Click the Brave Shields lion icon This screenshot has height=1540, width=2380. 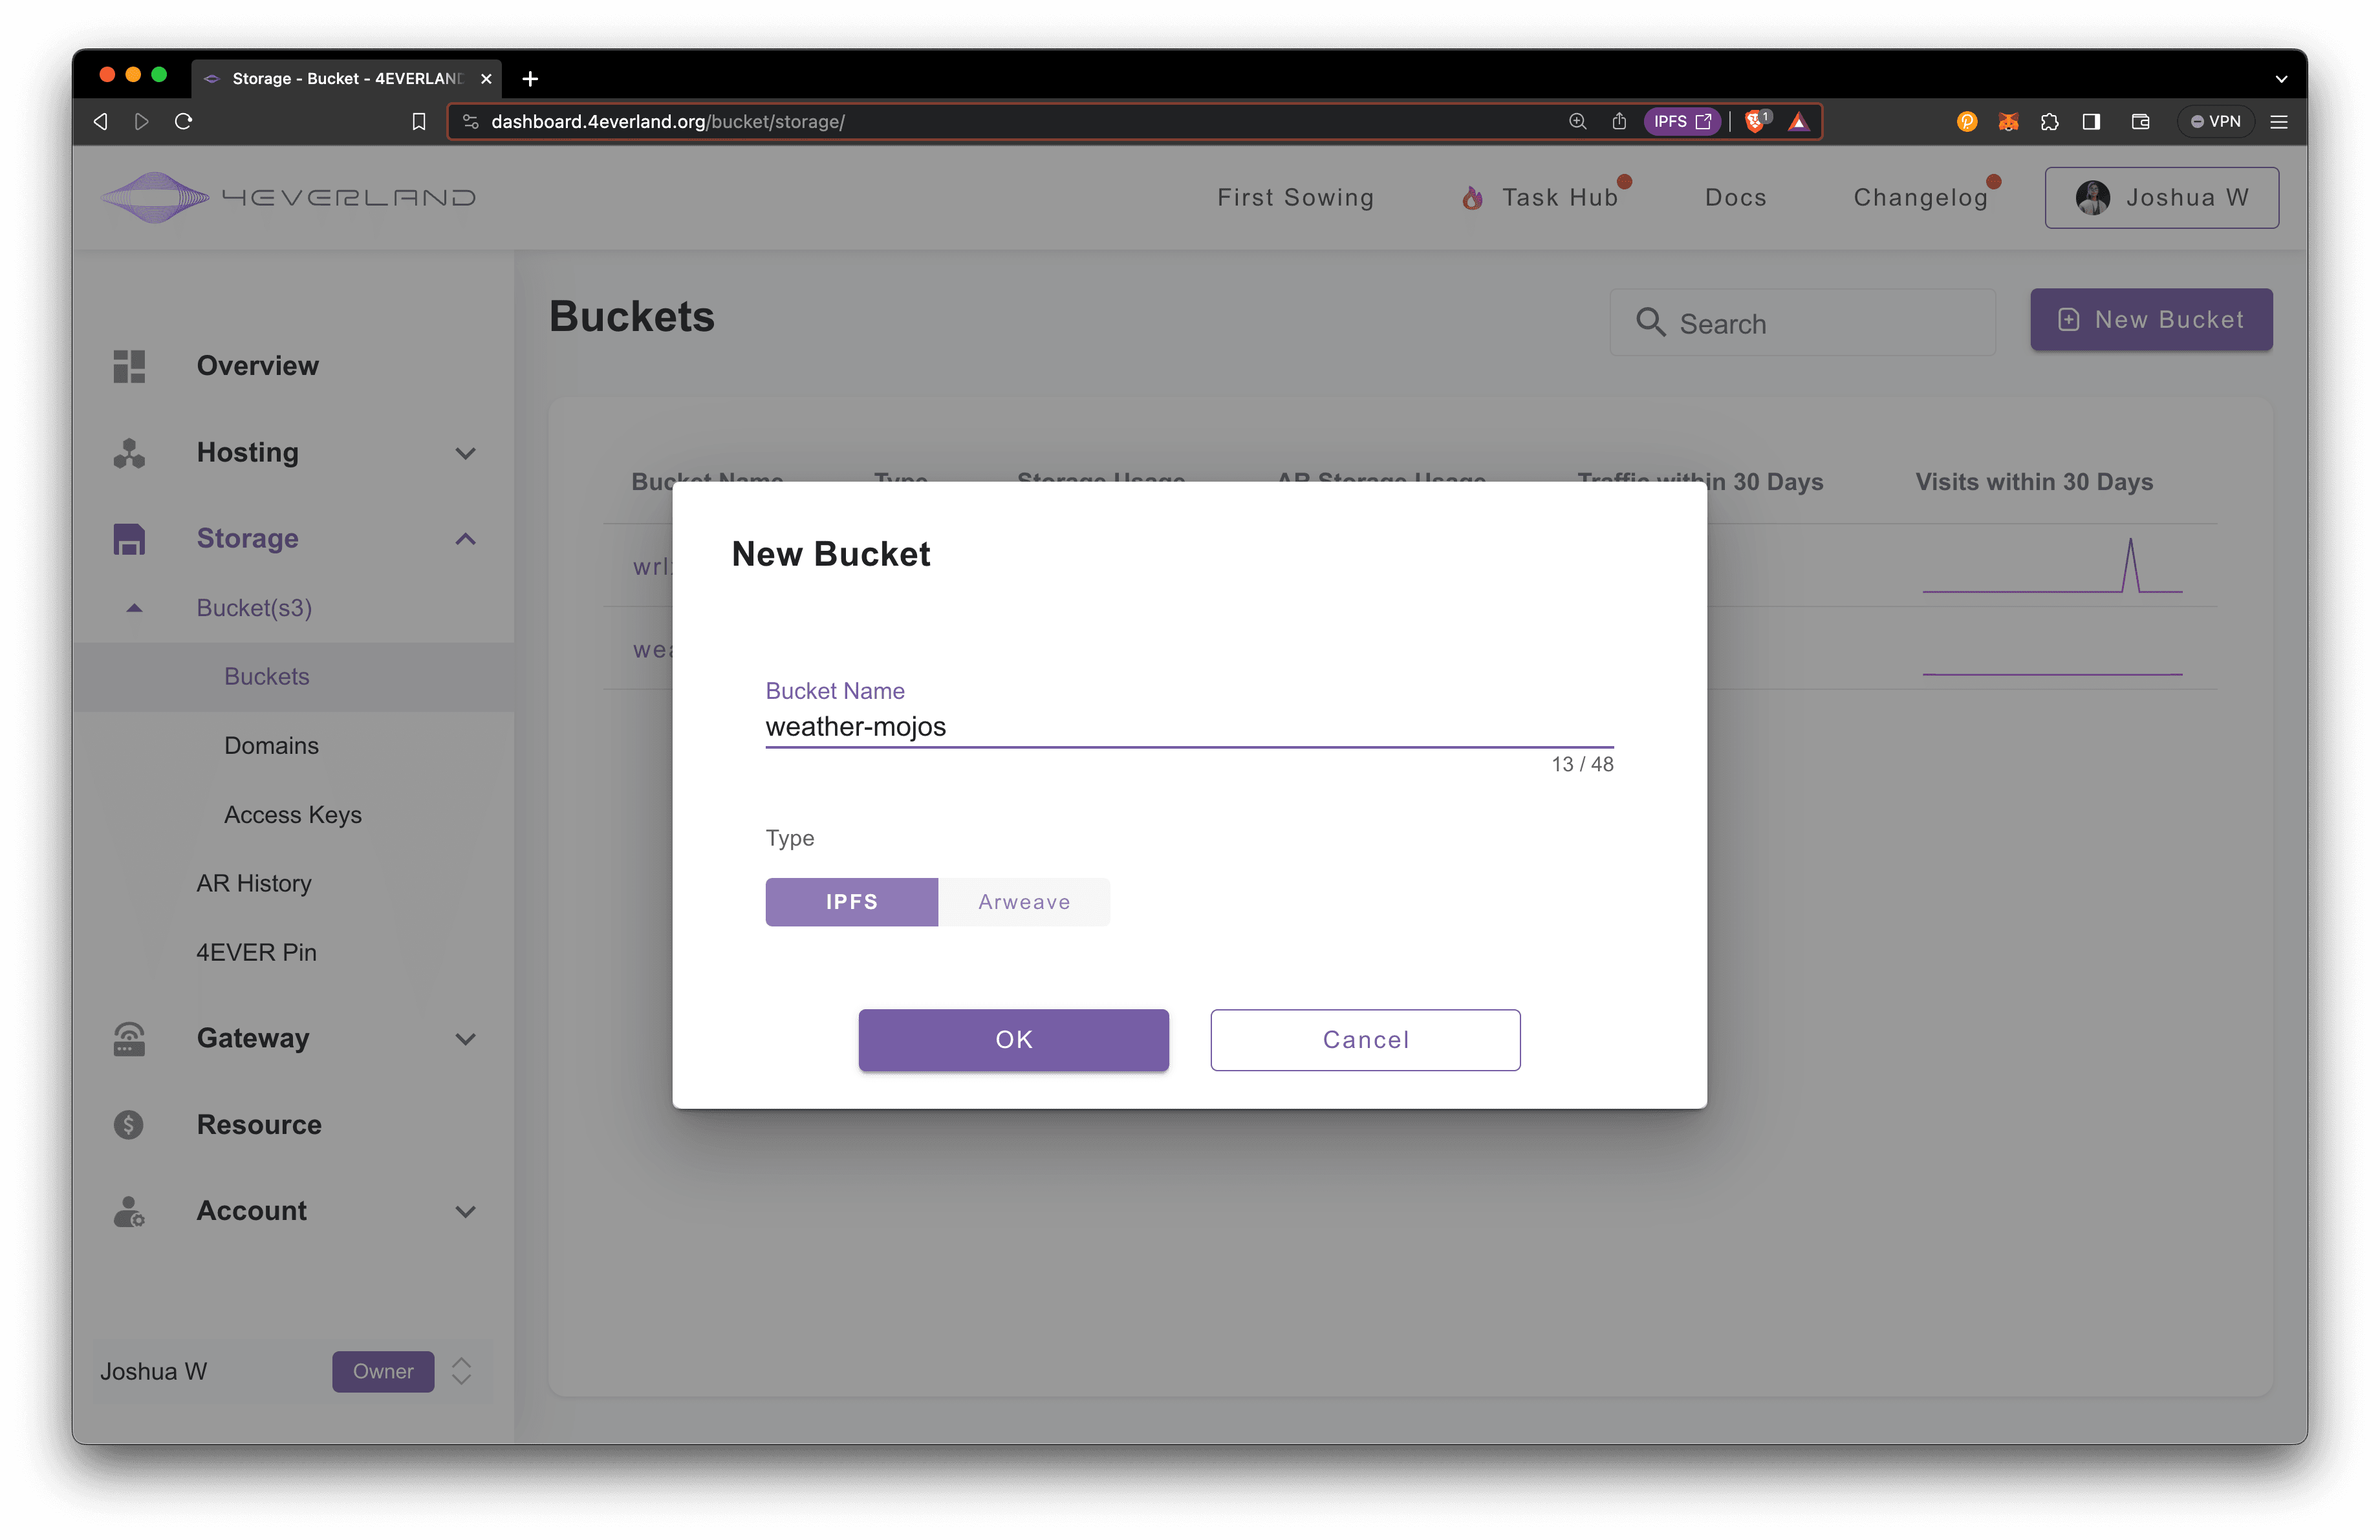[x=1755, y=121]
